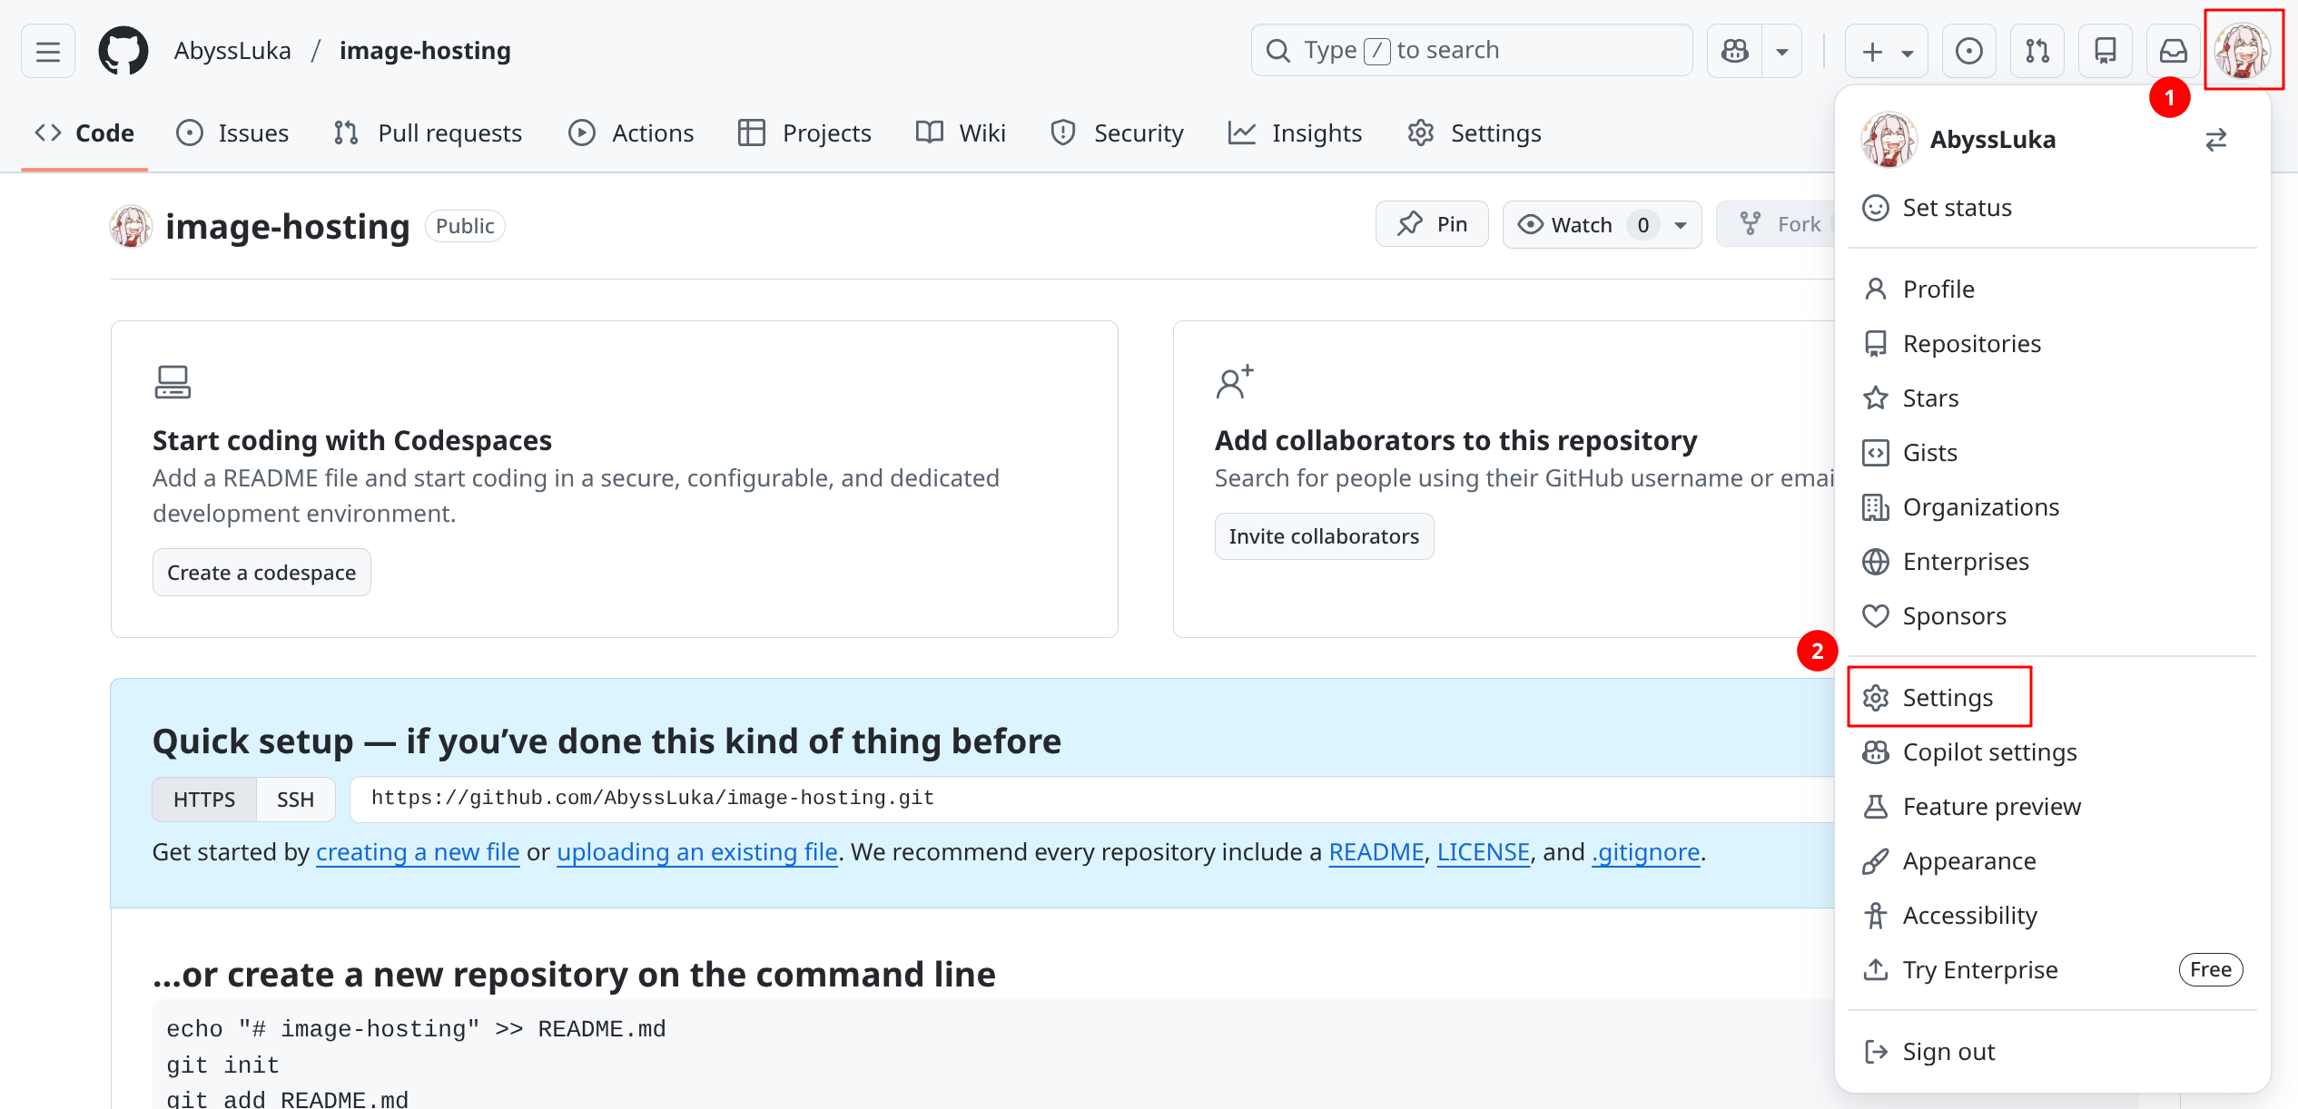Choose Sign out from user menu

pyautogui.click(x=1948, y=1051)
